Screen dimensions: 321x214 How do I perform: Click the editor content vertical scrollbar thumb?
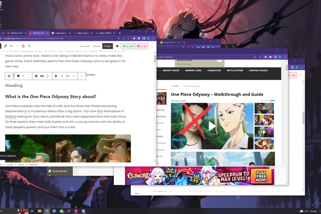click(155, 59)
